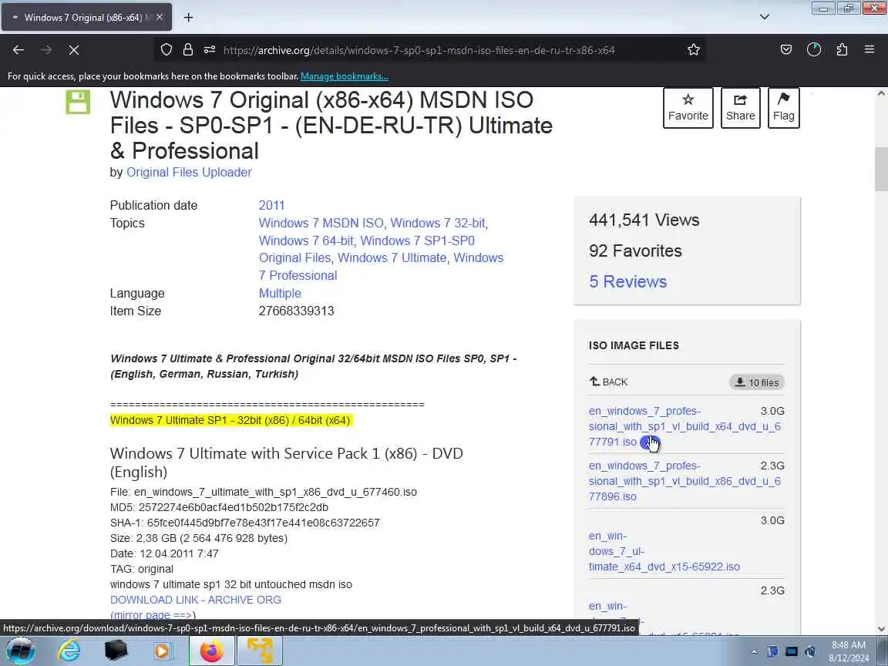
Task: Open the network tray icon
Action: click(x=791, y=652)
